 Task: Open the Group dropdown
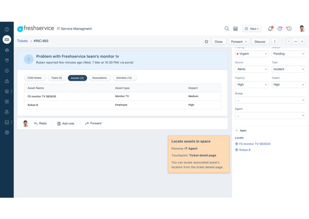pos(270,100)
